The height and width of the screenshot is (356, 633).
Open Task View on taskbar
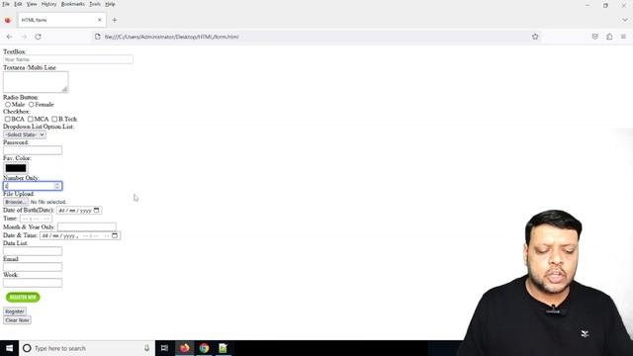point(164,348)
